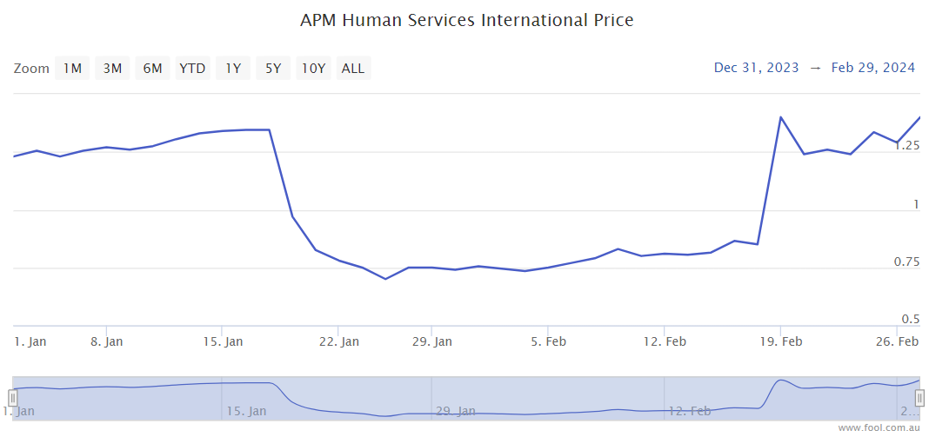This screenshot has width=929, height=437.
Task: Grab the right navigator handle
Action: point(919,398)
